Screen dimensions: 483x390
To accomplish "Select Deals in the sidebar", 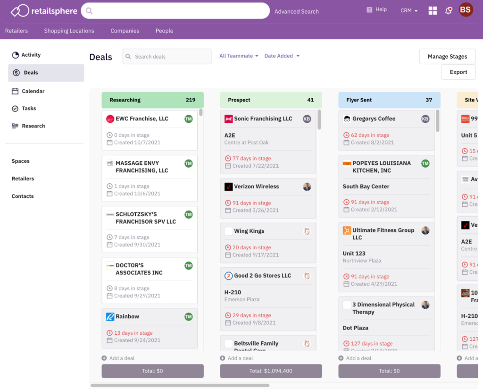I will [46, 73].
